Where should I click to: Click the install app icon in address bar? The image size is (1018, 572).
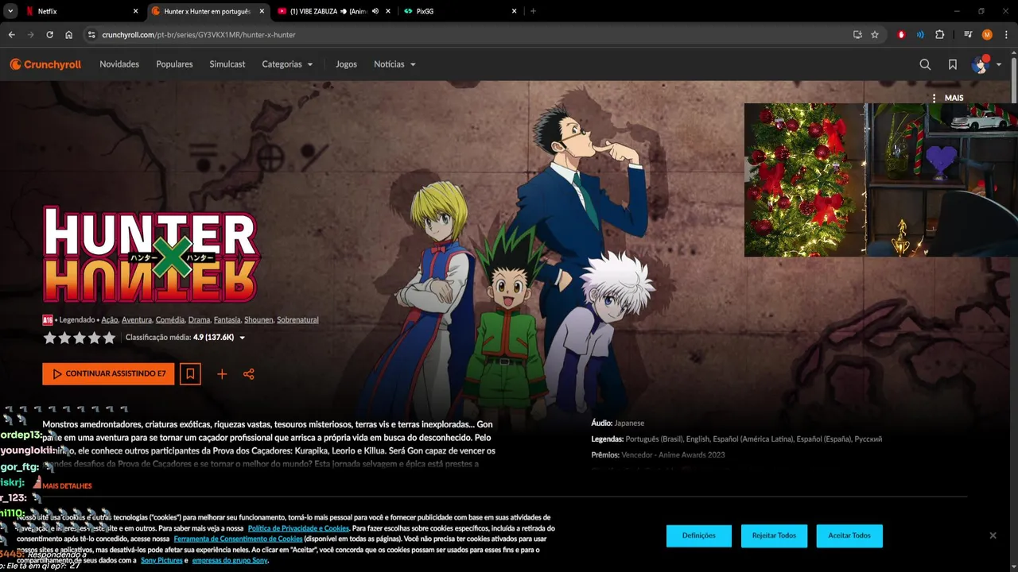coord(857,35)
